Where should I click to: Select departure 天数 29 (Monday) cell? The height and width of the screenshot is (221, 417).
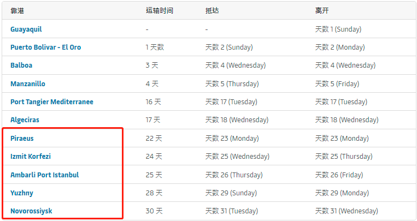(x=342, y=193)
